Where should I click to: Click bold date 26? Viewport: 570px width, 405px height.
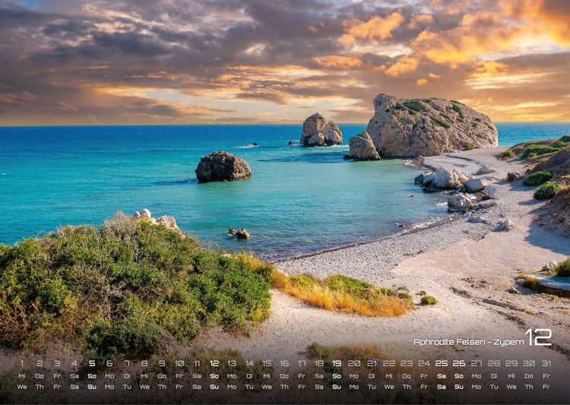[x=459, y=363]
